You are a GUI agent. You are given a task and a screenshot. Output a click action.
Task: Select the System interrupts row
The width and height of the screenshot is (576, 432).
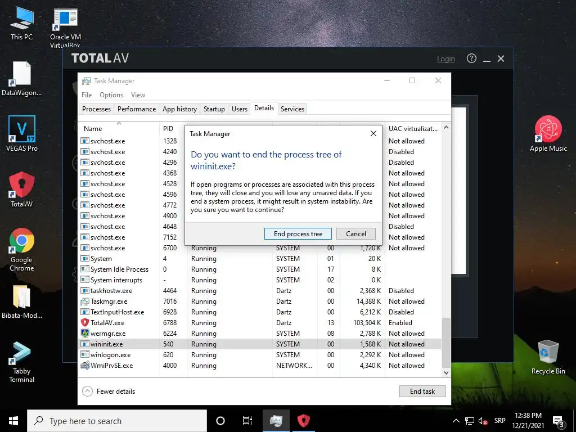[260, 280]
